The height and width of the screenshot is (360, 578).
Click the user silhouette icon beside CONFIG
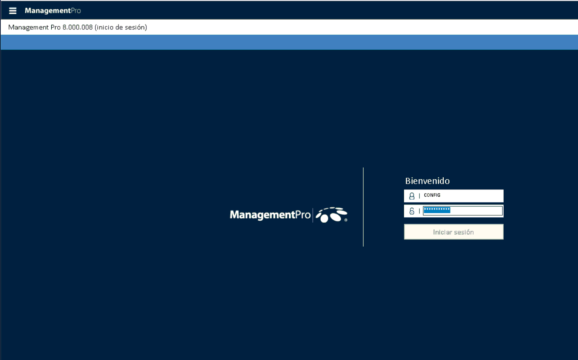click(x=412, y=196)
